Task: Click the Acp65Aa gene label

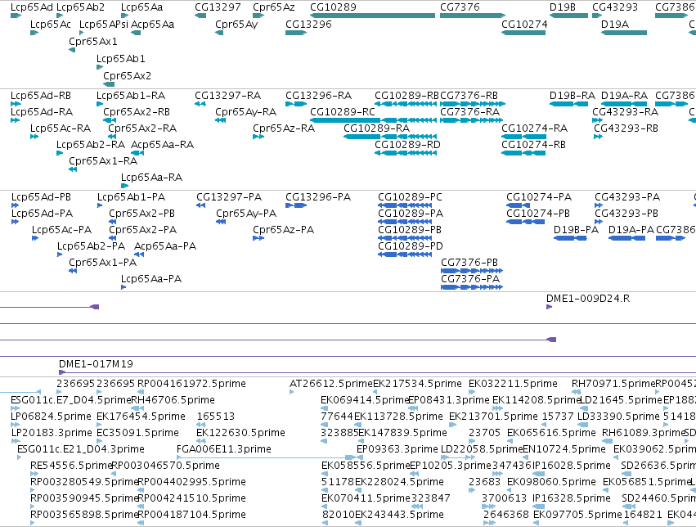Action: (153, 24)
